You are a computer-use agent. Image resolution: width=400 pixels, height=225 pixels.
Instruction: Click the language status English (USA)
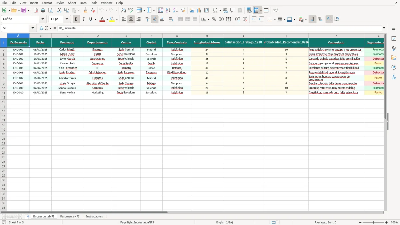225,222
